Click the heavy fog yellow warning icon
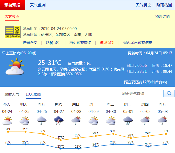175x153 pixels. [x=13, y=32]
